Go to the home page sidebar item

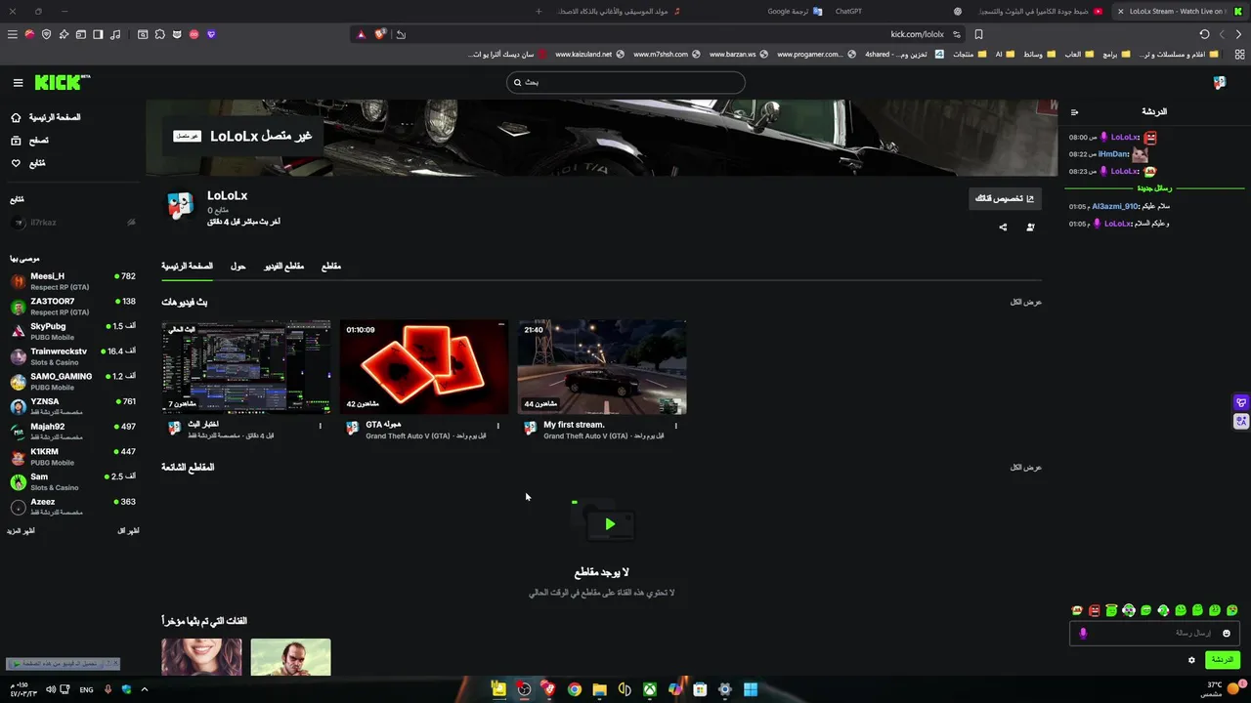pos(45,117)
